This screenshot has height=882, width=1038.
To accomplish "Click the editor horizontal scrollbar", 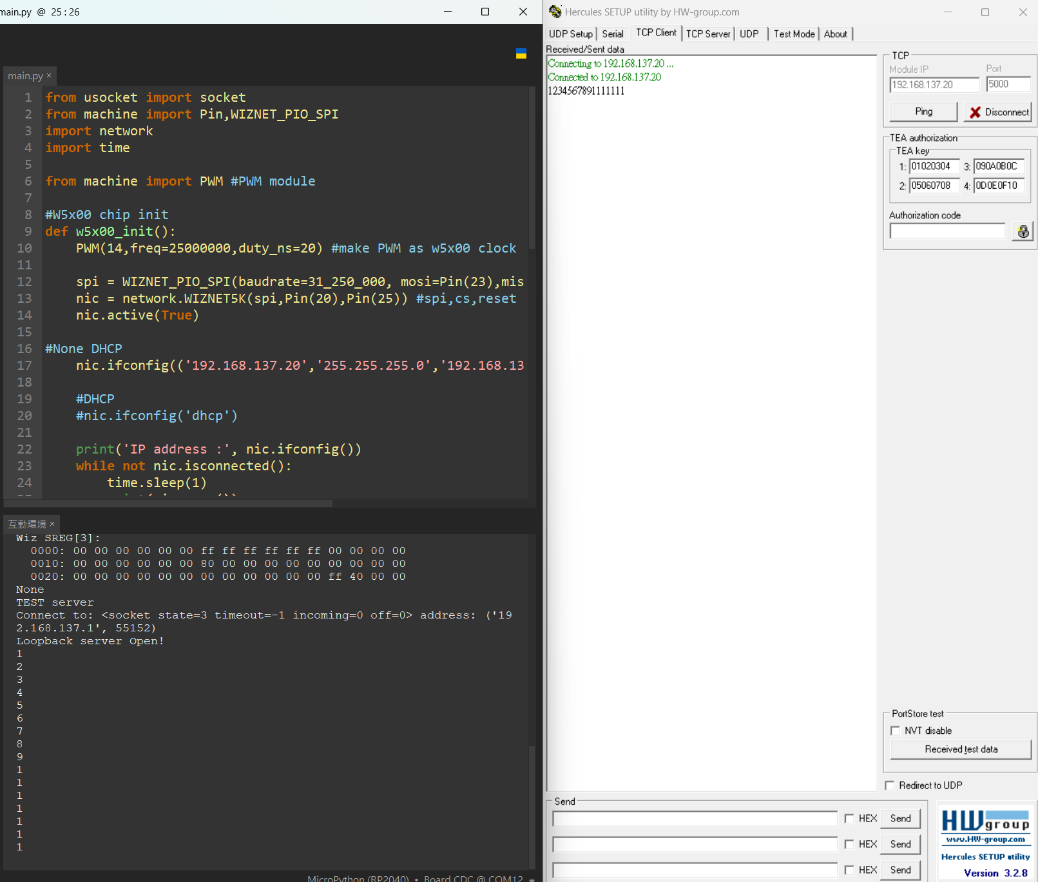I will (168, 504).
